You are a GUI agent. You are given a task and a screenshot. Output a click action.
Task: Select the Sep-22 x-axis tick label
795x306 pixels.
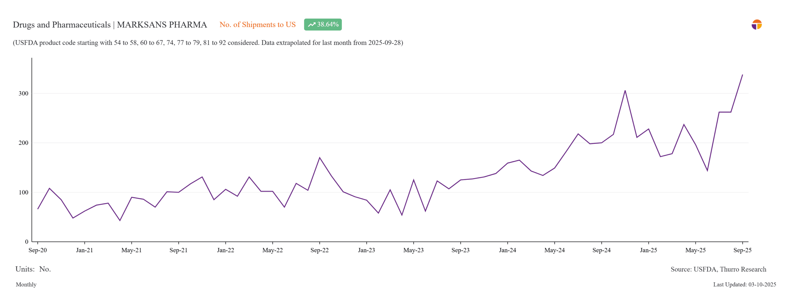pos(319,250)
